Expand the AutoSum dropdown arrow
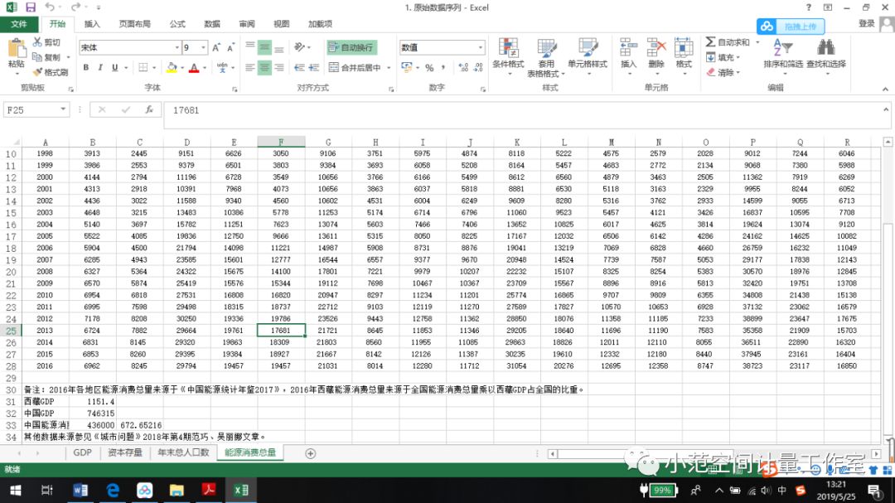895x503 pixels. (757, 42)
